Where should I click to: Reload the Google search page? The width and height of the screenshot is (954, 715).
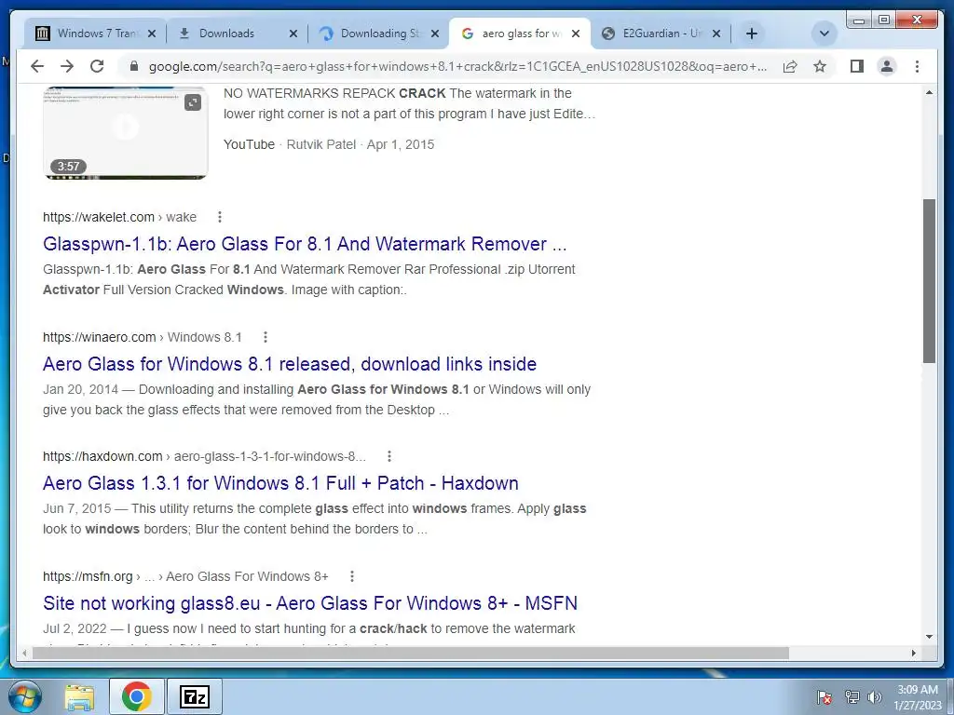coord(97,66)
